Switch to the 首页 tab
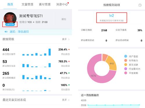 [10, 4]
